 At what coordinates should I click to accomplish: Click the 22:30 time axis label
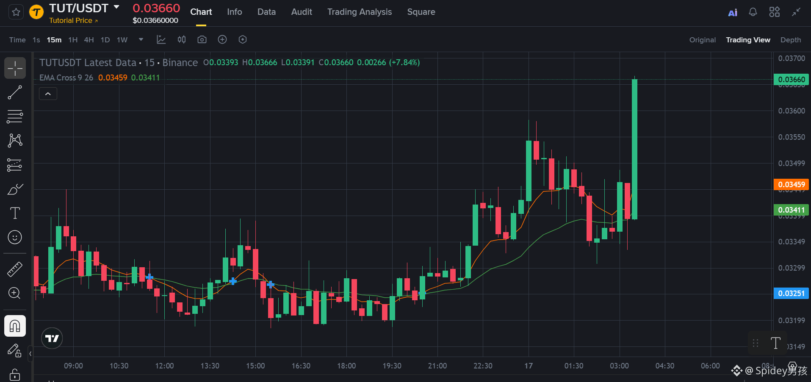[483, 366]
